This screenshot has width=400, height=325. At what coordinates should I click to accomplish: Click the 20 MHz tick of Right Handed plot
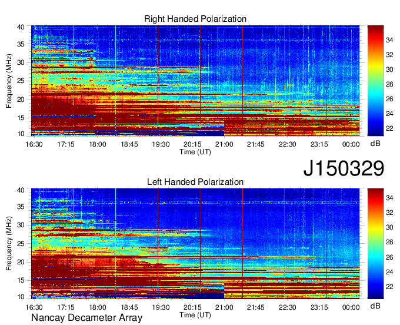(21, 100)
